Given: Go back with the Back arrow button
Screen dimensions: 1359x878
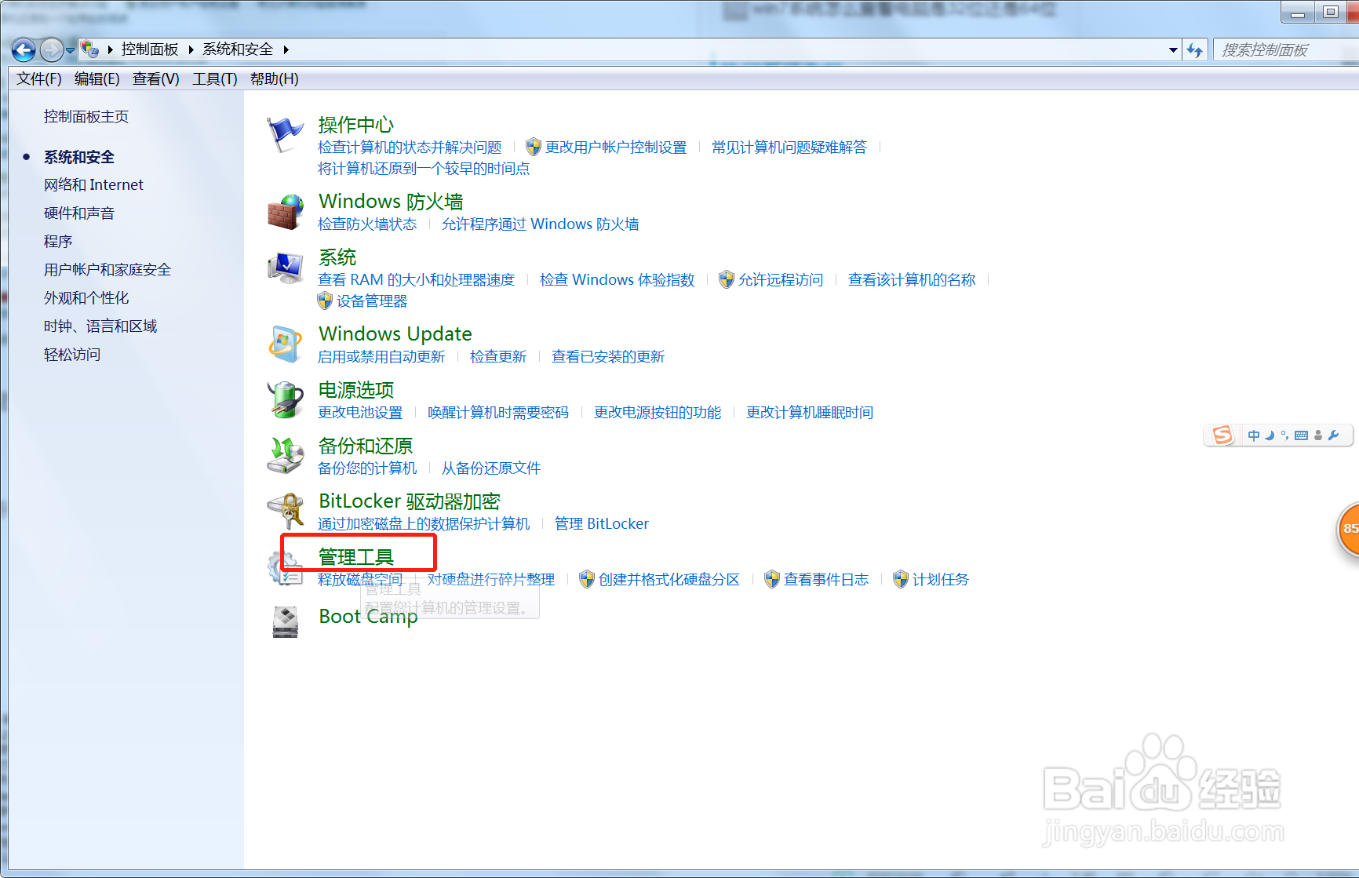Looking at the screenshot, I should [24, 50].
